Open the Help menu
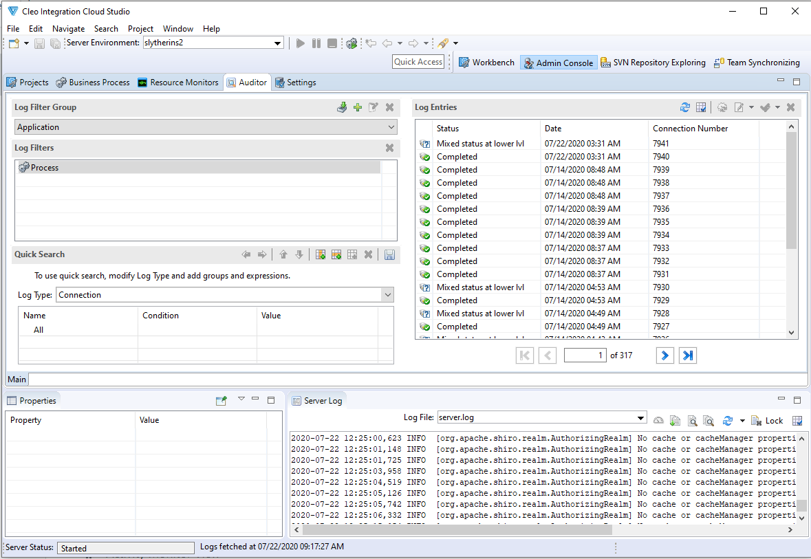Viewport: 811px width, 559px height. coord(211,29)
